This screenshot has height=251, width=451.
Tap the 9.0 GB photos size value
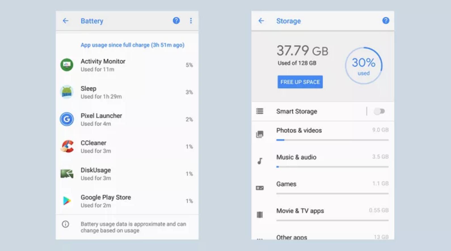tap(380, 130)
